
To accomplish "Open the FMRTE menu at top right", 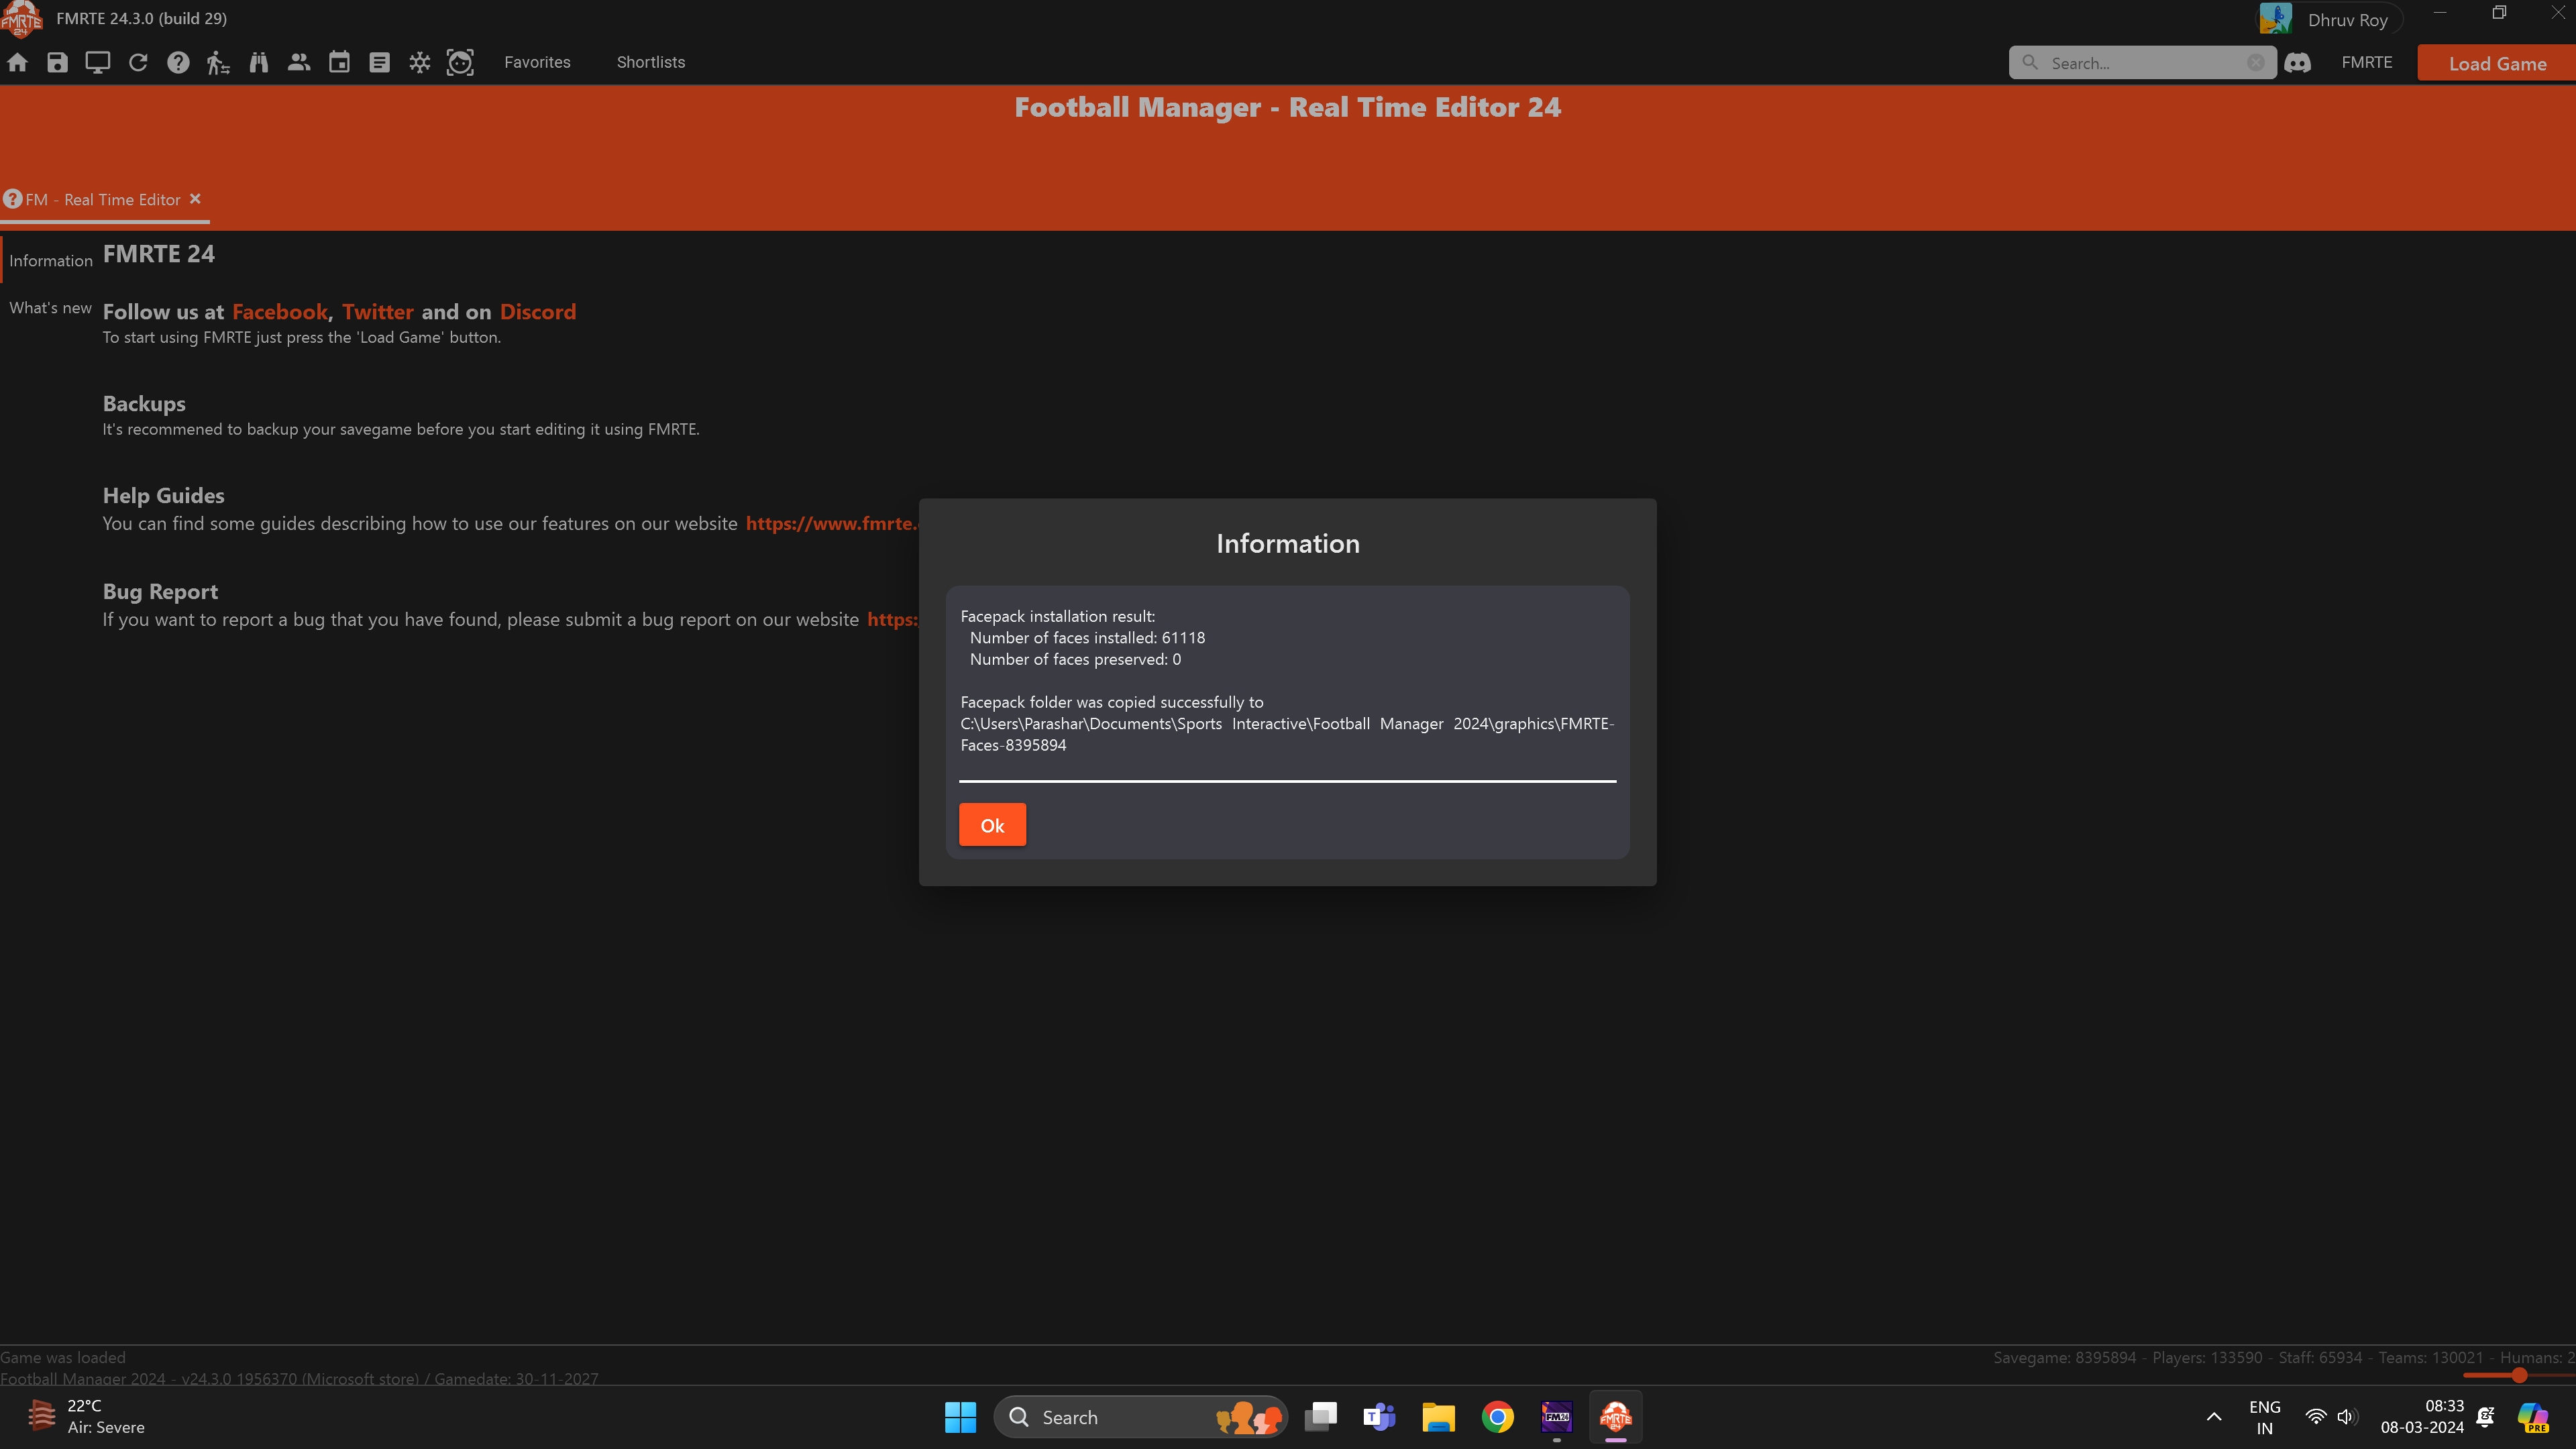I will pyautogui.click(x=2367, y=62).
